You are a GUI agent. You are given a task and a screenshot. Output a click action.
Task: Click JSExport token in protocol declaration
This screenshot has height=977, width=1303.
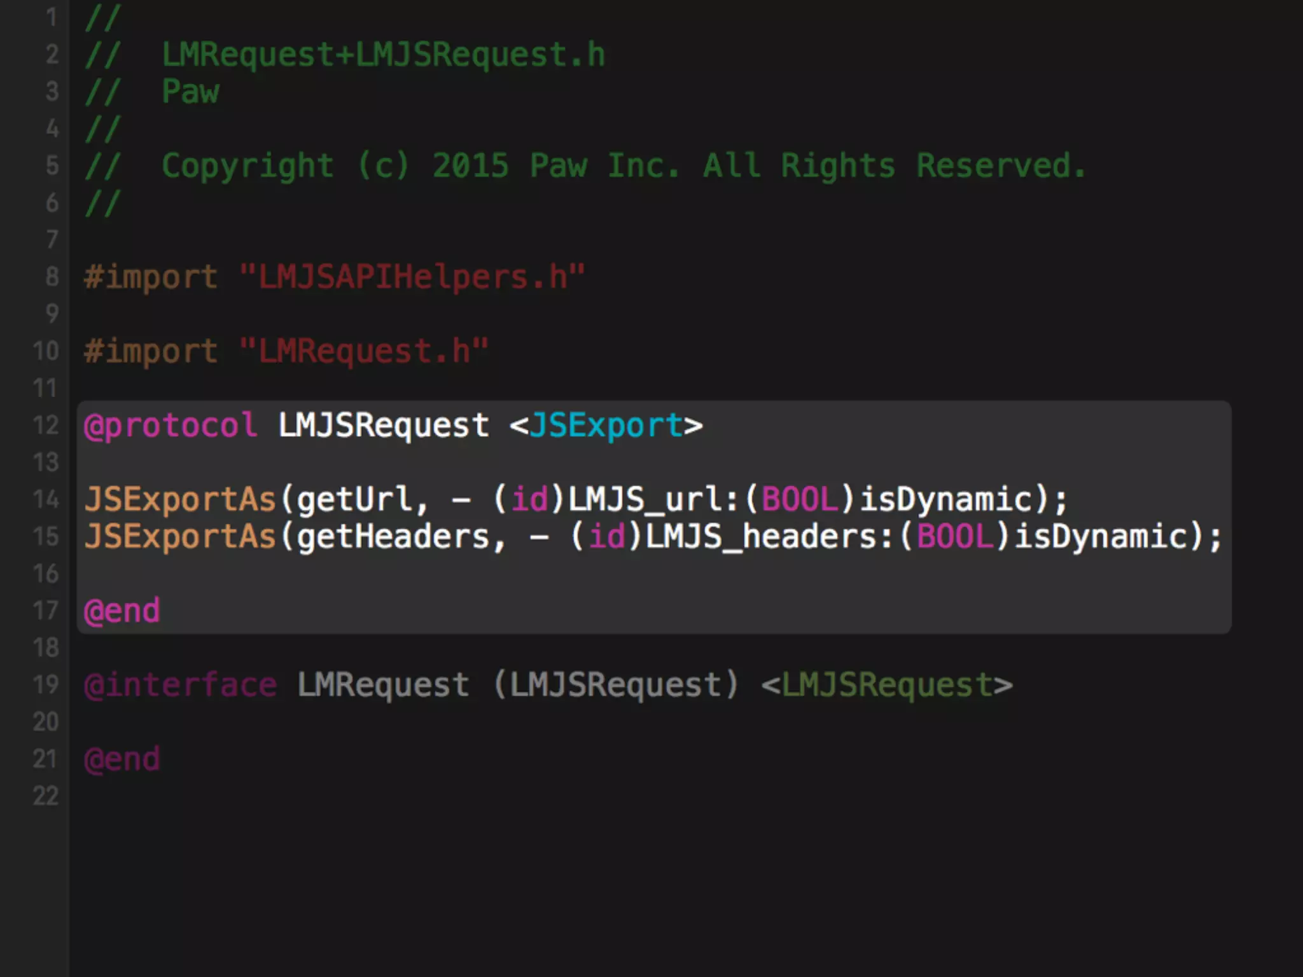point(606,426)
